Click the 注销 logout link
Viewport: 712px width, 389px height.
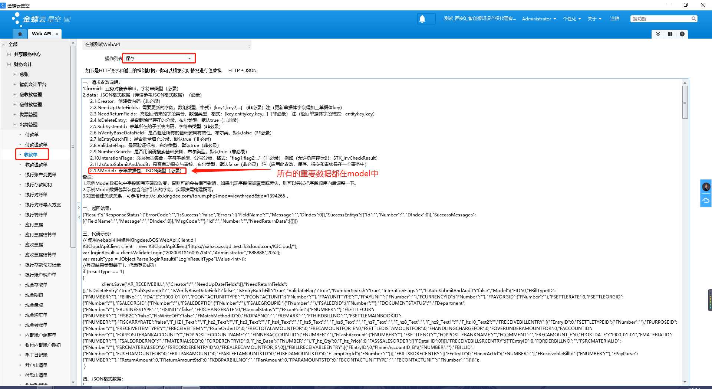pyautogui.click(x=614, y=19)
